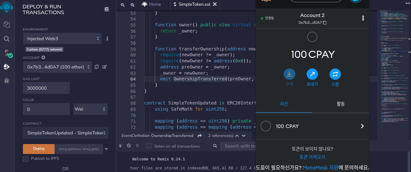Zoom out the editor font
This screenshot has width=411, height=172.
coord(122,5)
